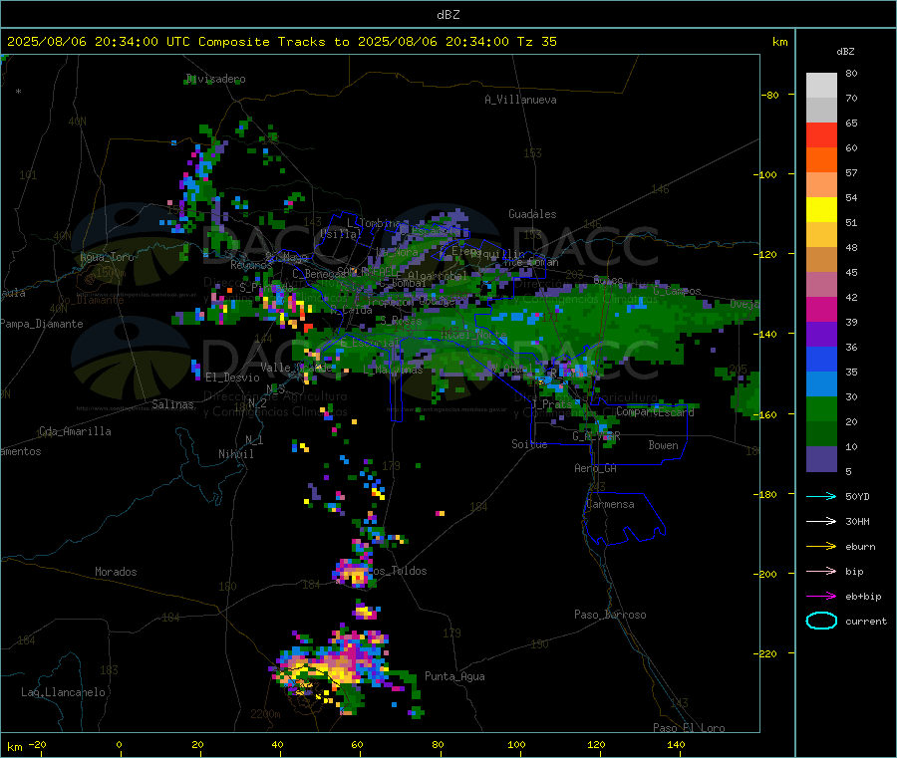897x758 pixels.
Task: Pick the royal blue swatch in dBZ scale
Action: (821, 359)
